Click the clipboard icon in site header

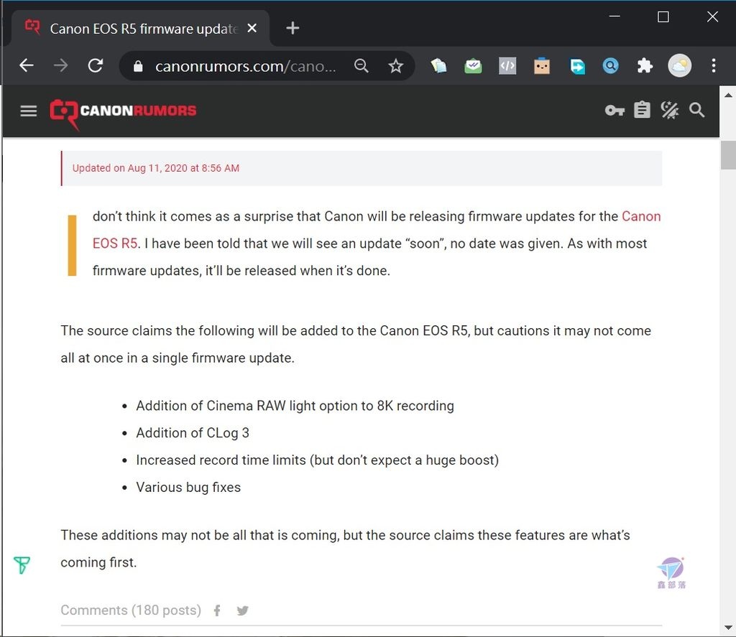click(x=642, y=110)
